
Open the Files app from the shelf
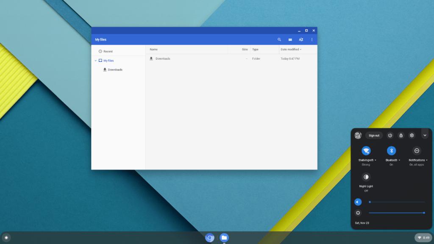[x=223, y=238]
